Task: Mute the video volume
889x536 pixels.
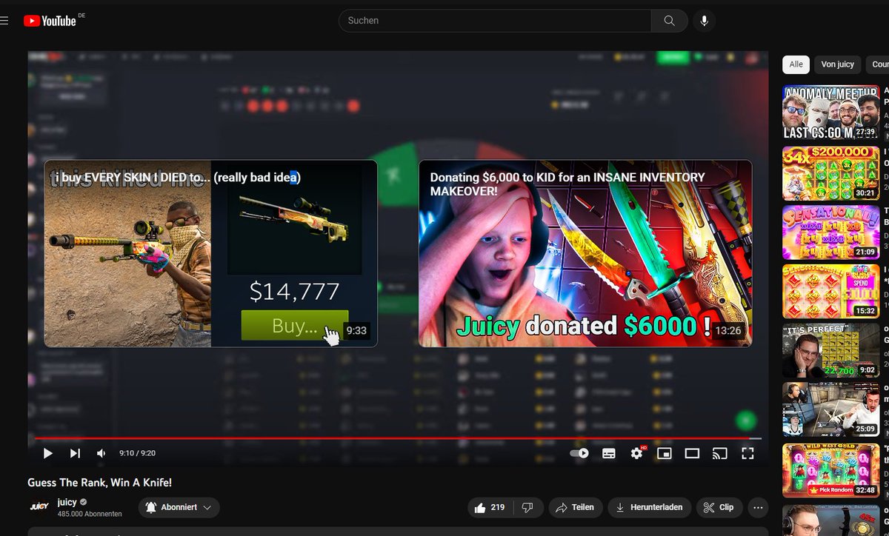Action: [101, 453]
